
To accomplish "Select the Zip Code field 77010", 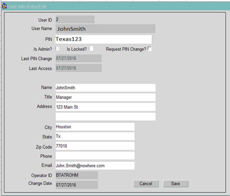I will coord(95,146).
